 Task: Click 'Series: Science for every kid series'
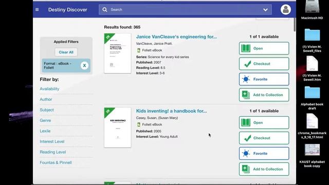point(162,57)
